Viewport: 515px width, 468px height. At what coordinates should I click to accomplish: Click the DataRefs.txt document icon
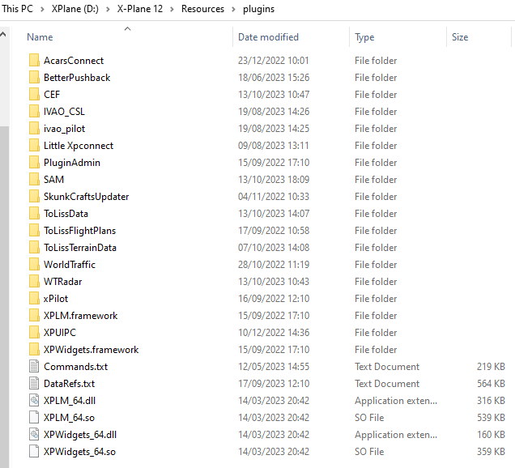(x=34, y=384)
